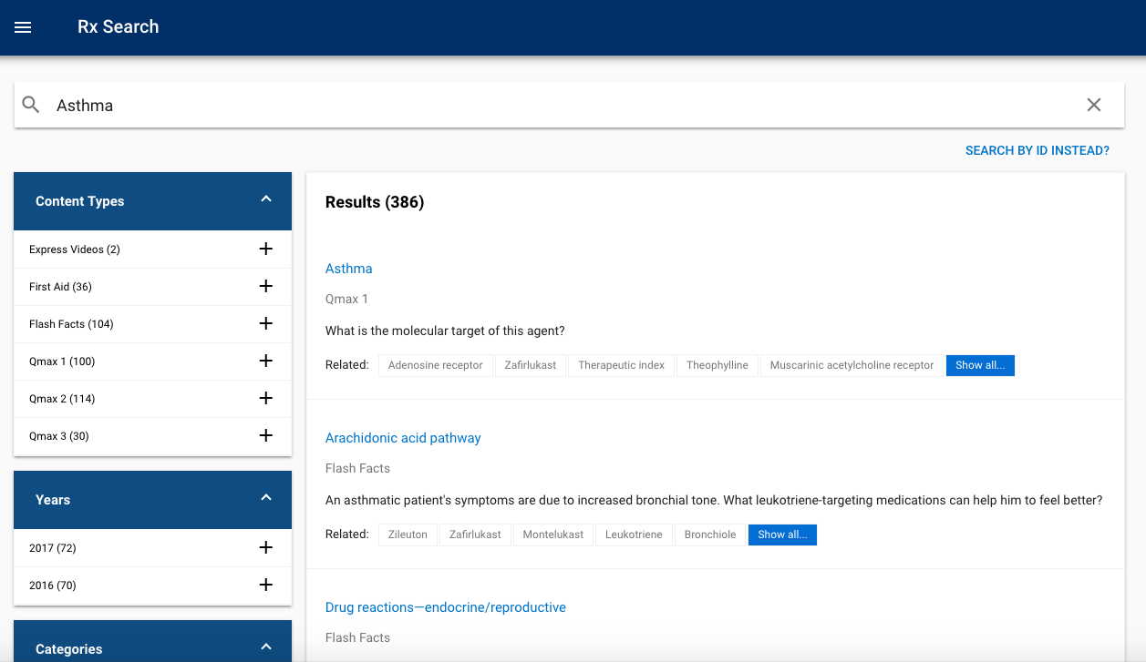The image size is (1146, 662).
Task: Add 2016 year filter with plus icon
Action: 266,585
